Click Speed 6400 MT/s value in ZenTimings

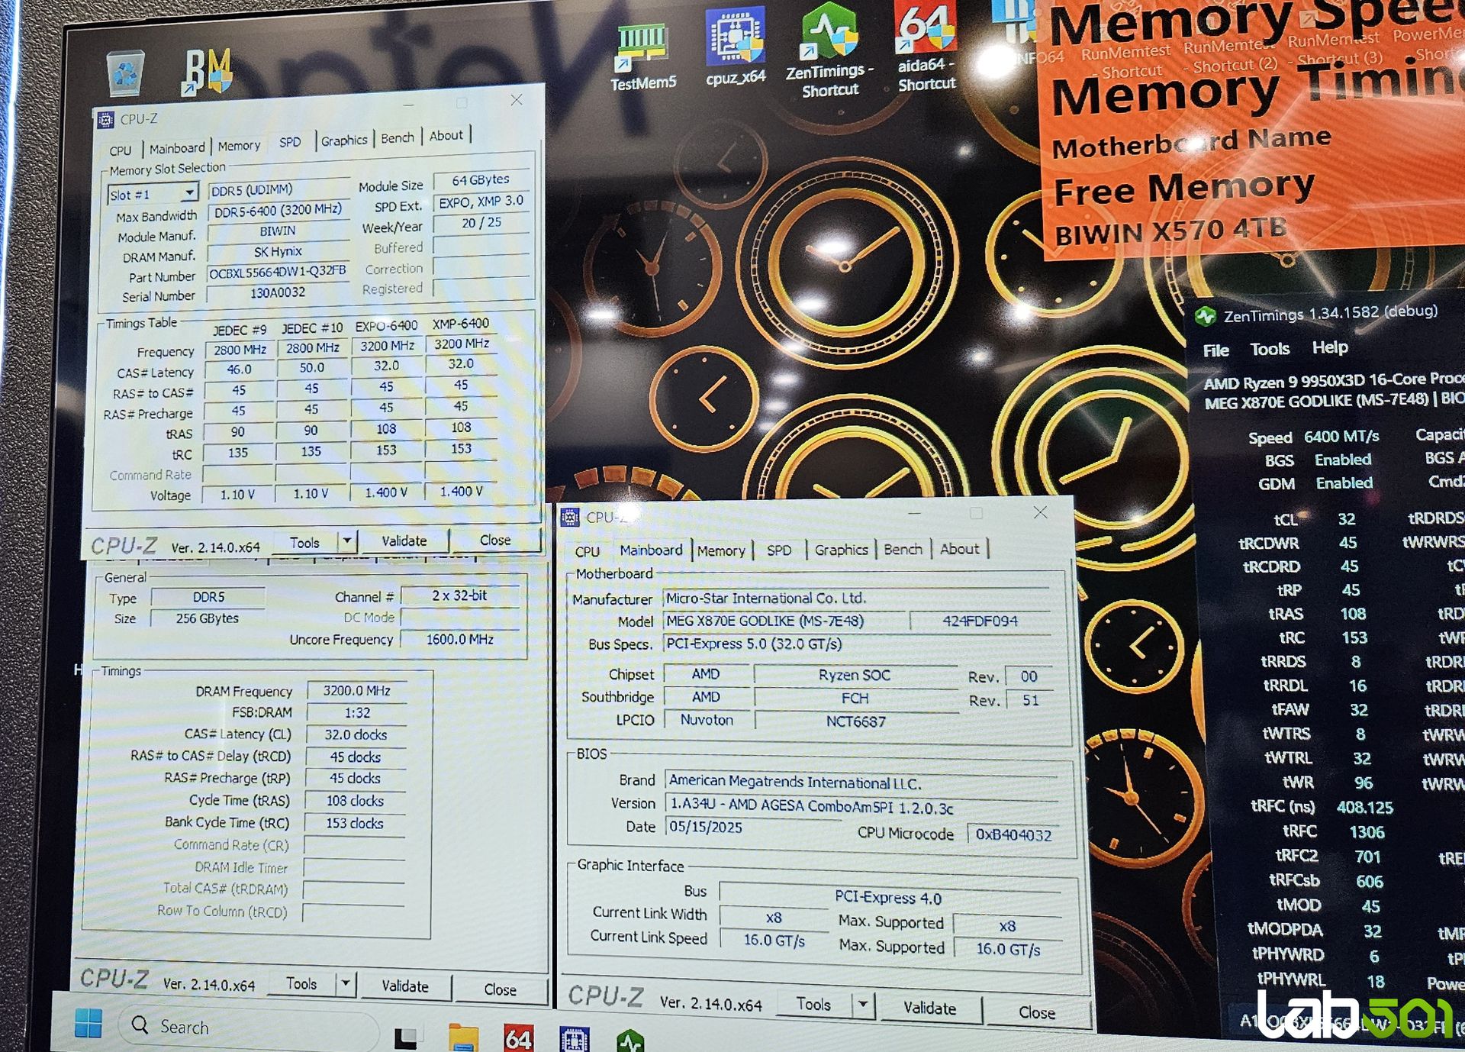[1341, 437]
